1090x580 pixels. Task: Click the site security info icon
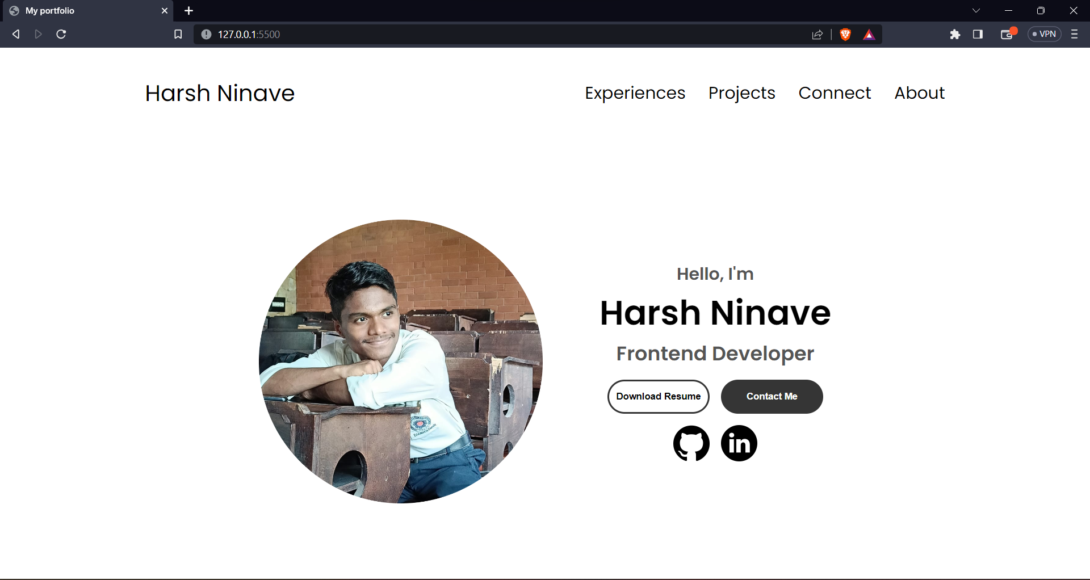tap(206, 34)
